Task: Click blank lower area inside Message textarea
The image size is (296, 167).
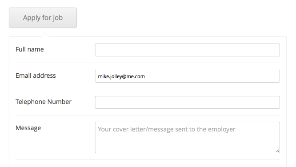Action: 185,143
